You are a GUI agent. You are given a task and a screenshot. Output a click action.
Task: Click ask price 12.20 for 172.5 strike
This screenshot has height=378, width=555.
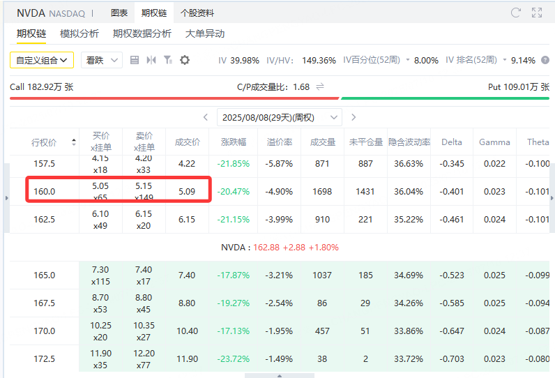144,353
